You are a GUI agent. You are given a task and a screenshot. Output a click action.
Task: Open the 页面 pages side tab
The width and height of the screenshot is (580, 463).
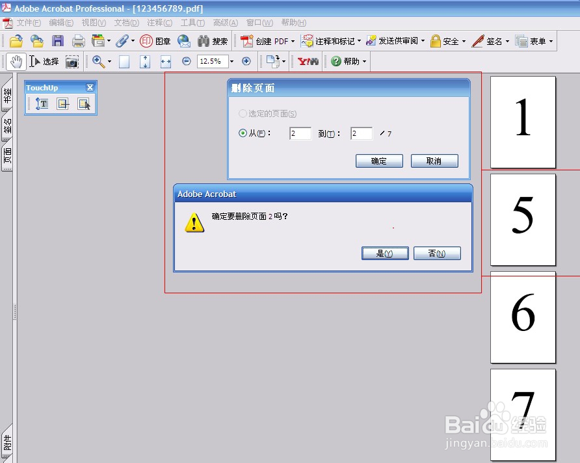click(7, 155)
